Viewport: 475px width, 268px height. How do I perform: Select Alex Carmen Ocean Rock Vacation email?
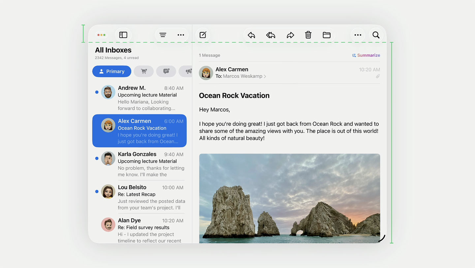click(140, 131)
